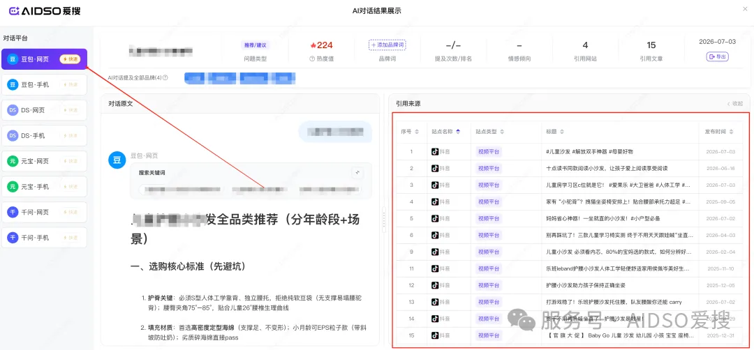Close the AI对话结果展示 dialog
The image size is (754, 350).
pos(745,8)
